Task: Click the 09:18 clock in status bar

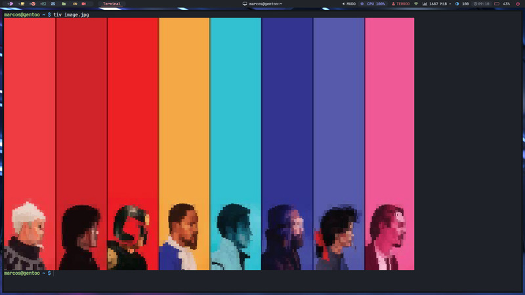Action: click(x=482, y=4)
